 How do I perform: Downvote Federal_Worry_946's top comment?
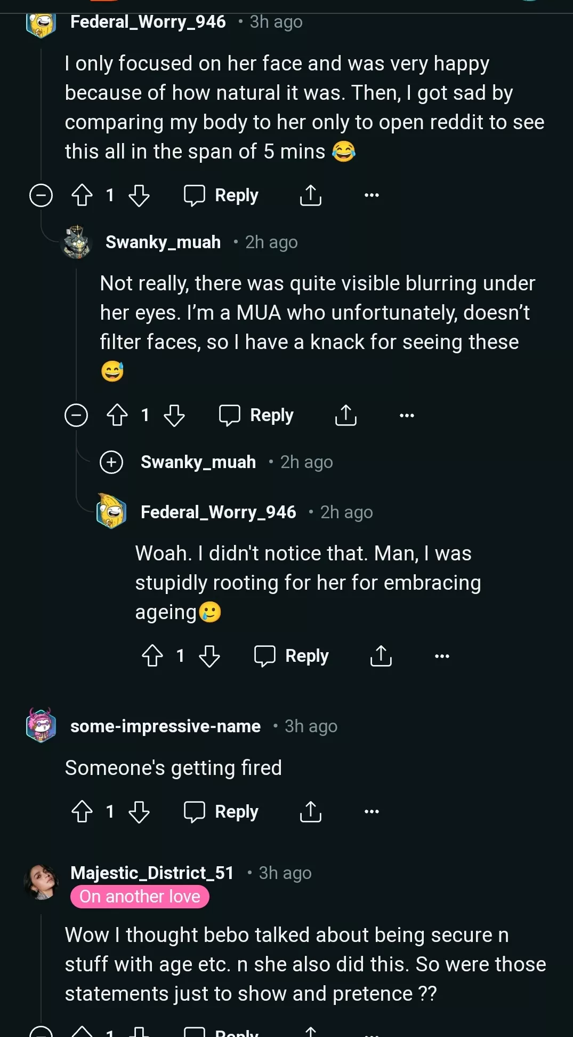(139, 195)
